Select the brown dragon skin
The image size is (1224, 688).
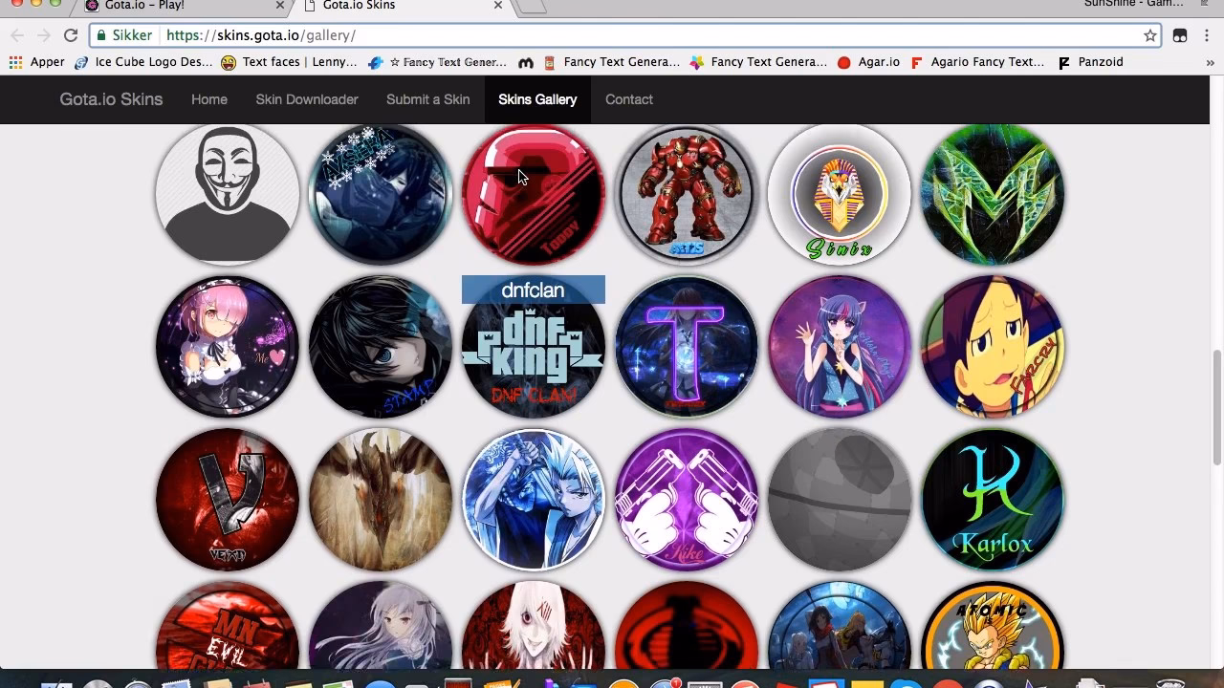tap(381, 500)
